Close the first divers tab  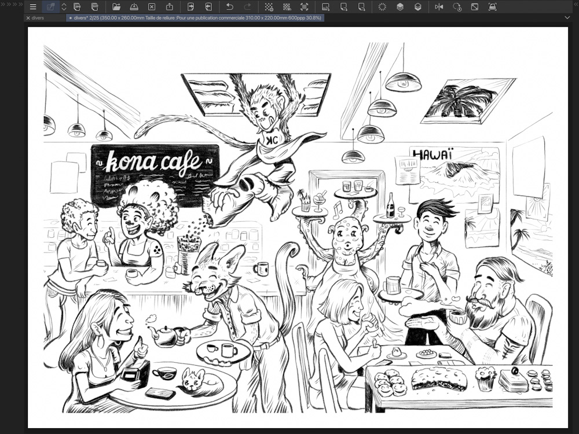(28, 18)
